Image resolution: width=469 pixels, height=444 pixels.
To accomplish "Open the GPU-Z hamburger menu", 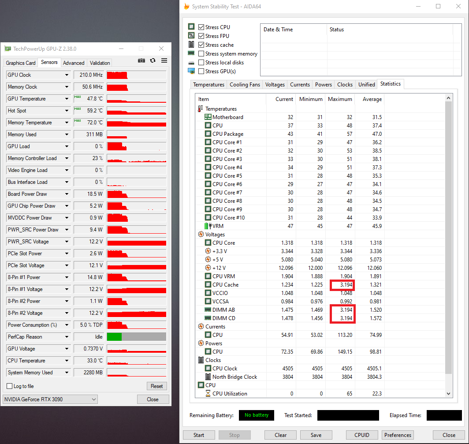I will [164, 60].
